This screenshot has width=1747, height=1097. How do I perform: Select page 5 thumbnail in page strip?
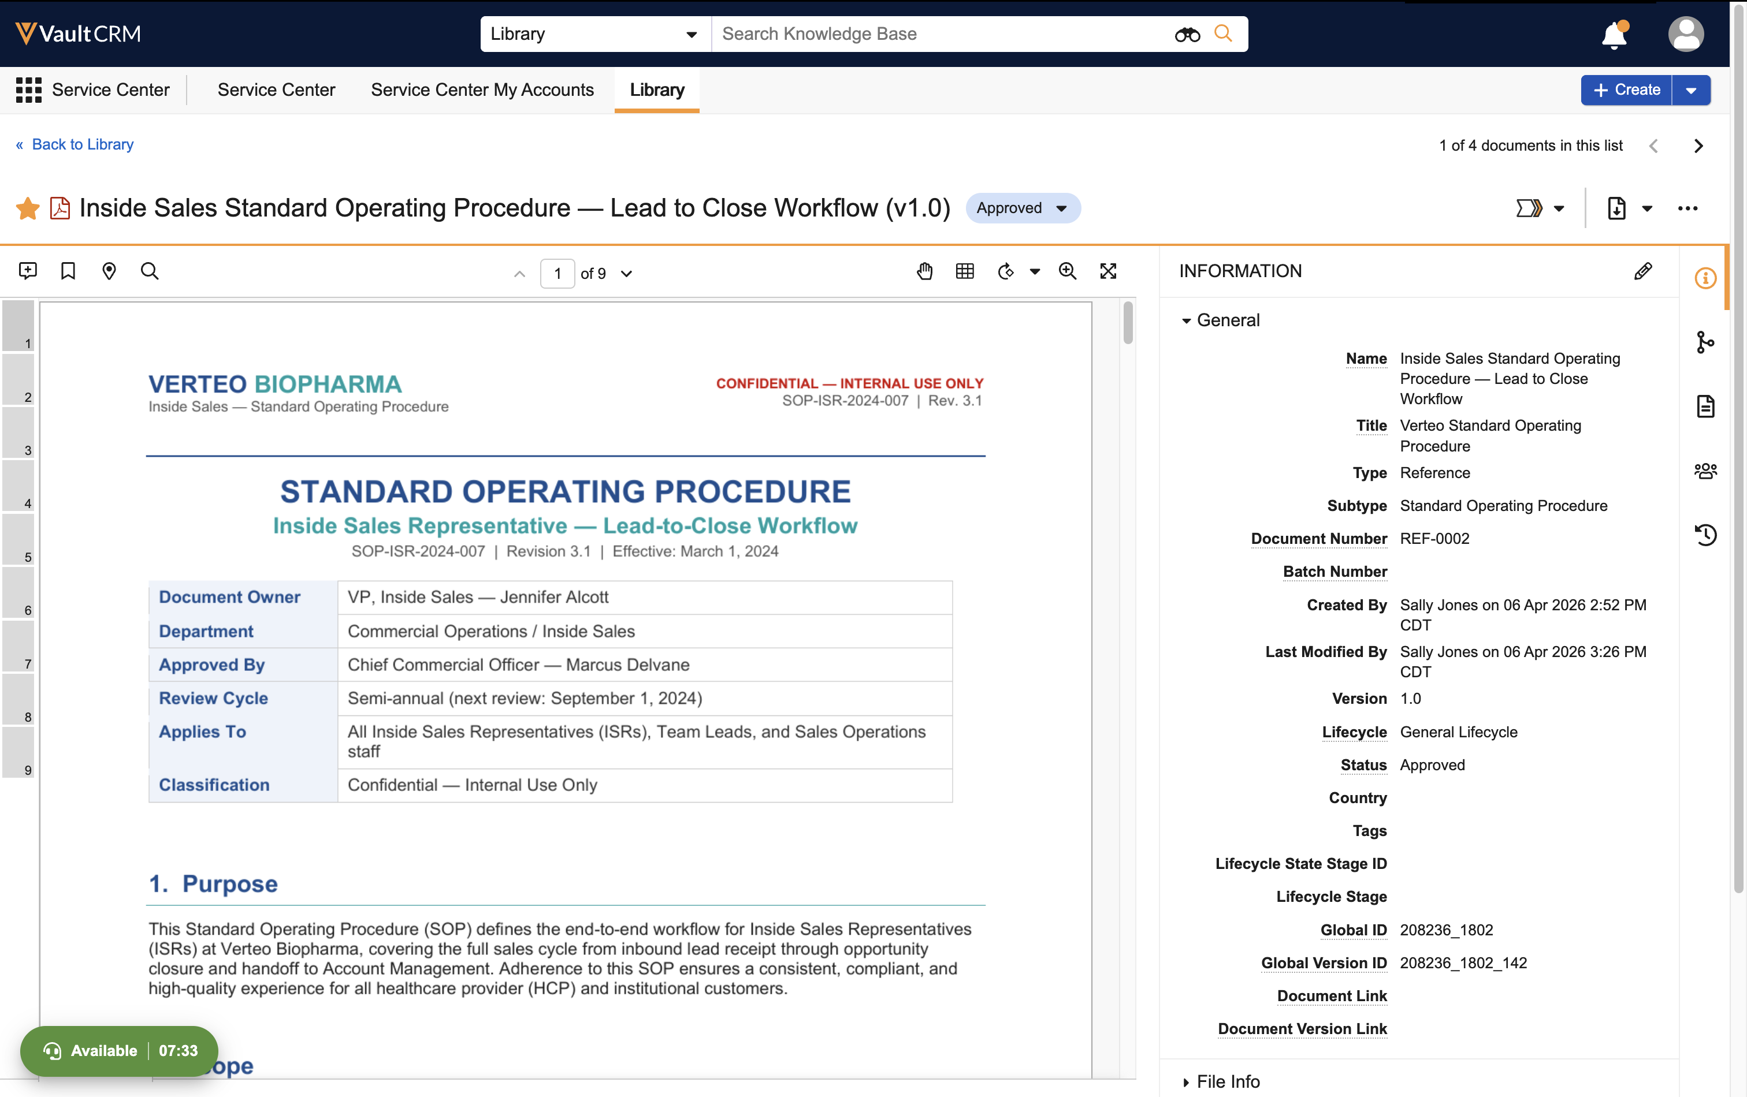18,540
